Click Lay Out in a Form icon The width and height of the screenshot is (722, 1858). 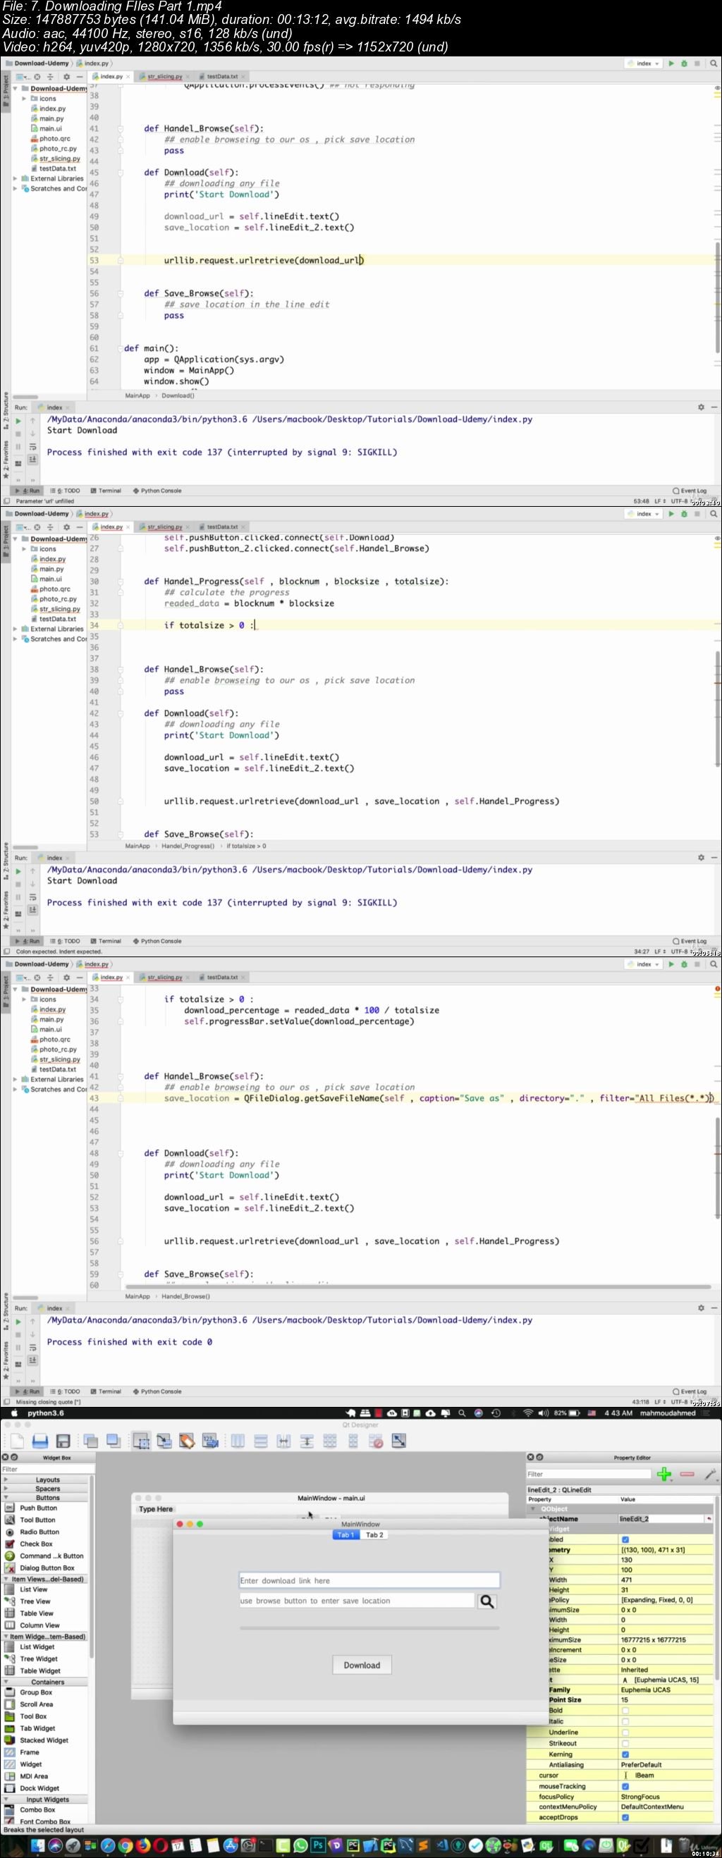(353, 1441)
